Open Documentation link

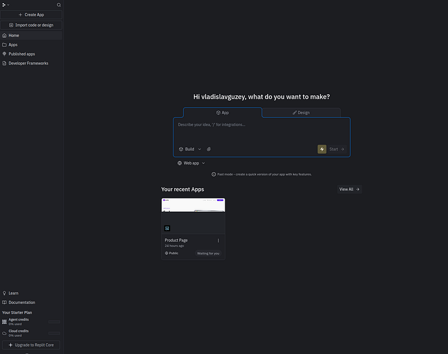[31, 303]
